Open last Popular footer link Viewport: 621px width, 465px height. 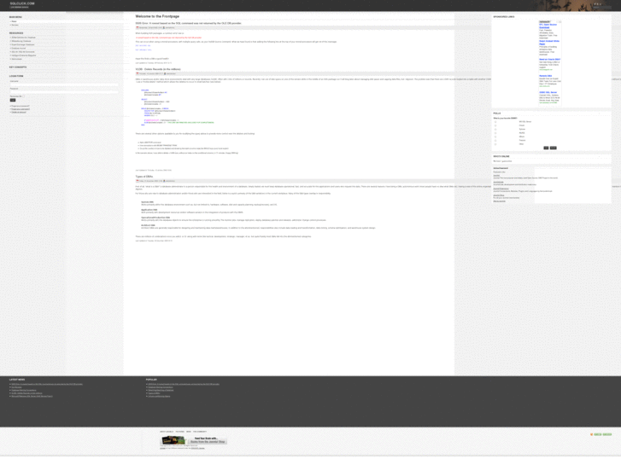159,396
